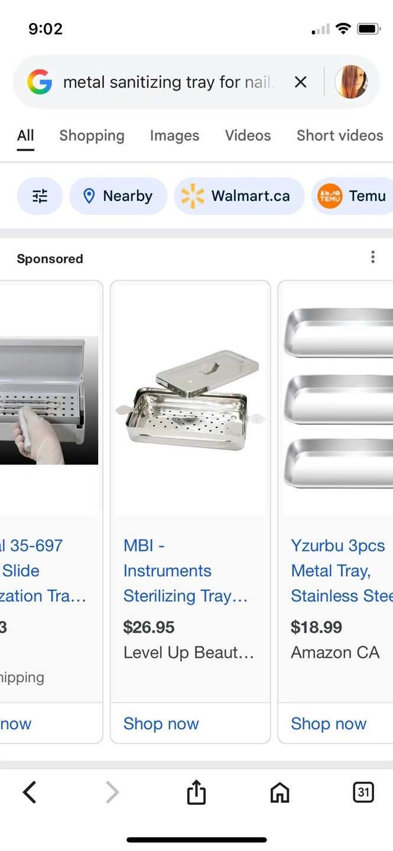Select the Nearby filter chip
393x851 pixels.
point(118,196)
